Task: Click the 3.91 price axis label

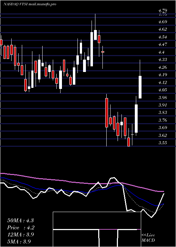Action: click(163, 105)
